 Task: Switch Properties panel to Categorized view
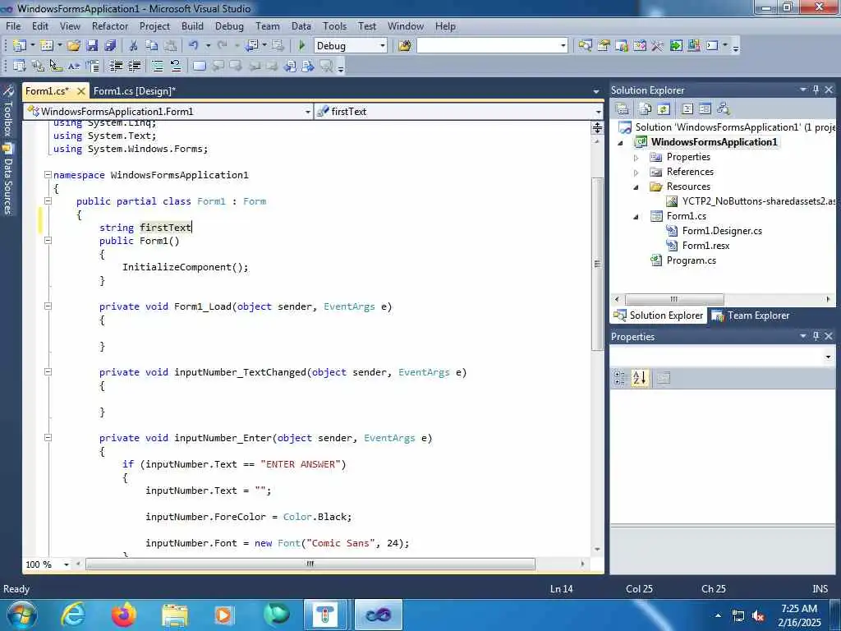tap(620, 378)
